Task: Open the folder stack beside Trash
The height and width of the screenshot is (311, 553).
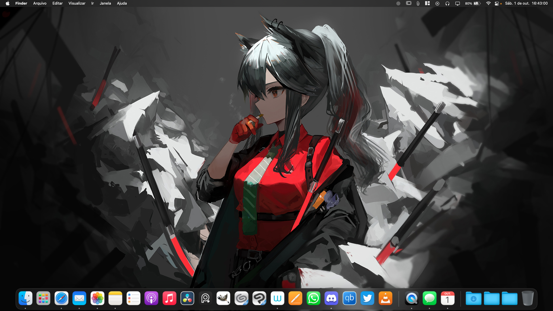Action: point(510,298)
